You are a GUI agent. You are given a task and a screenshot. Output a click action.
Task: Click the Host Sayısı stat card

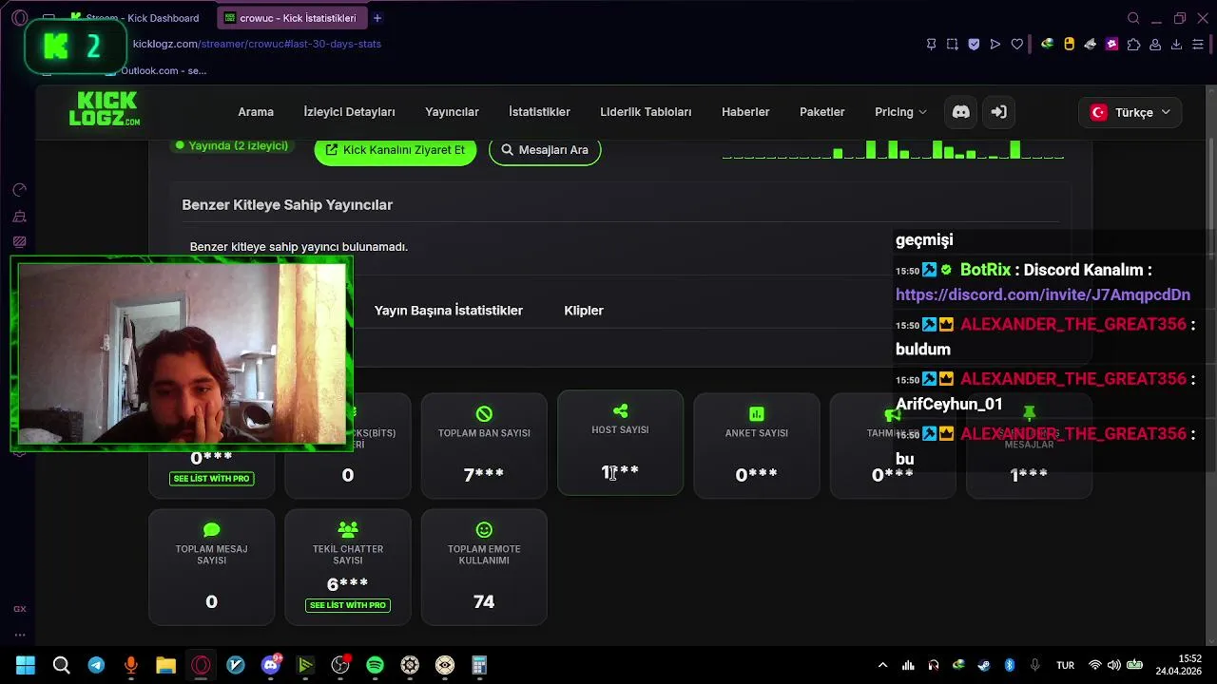point(620,443)
